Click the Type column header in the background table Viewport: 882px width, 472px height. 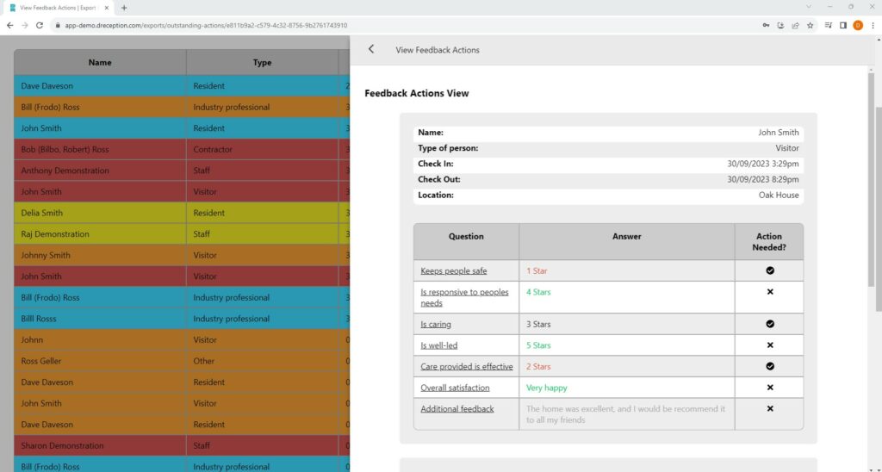coord(262,63)
